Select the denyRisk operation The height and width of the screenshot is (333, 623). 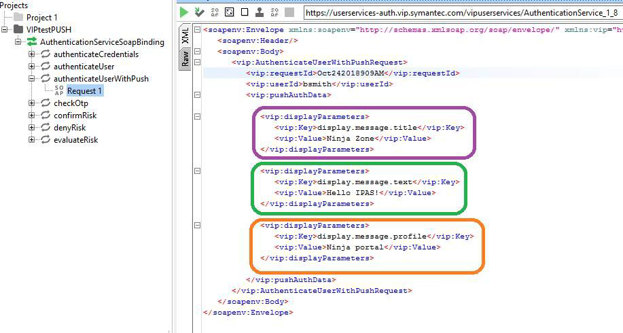pyautogui.click(x=69, y=128)
